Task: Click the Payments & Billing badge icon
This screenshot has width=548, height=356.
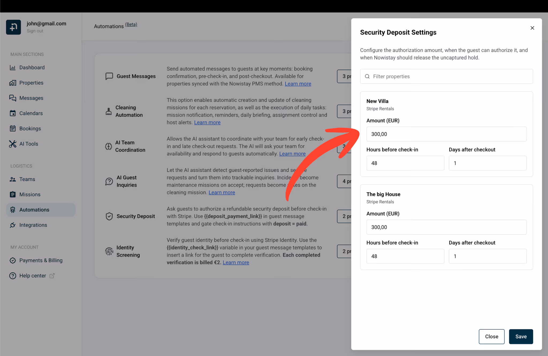Action: click(x=13, y=260)
